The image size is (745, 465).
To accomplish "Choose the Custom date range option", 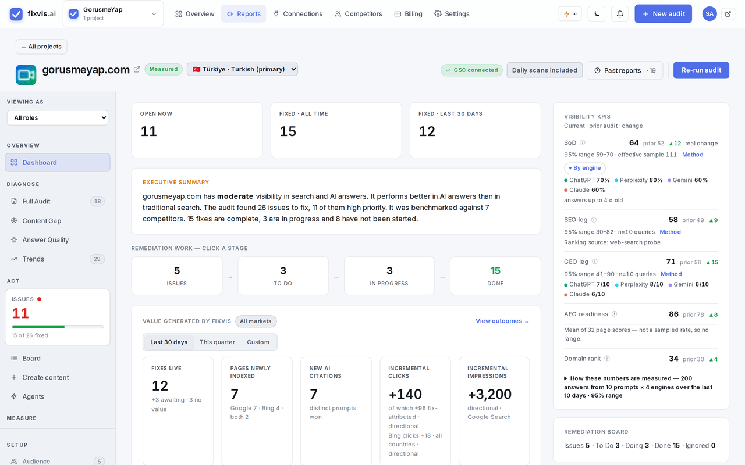I will pos(258,342).
